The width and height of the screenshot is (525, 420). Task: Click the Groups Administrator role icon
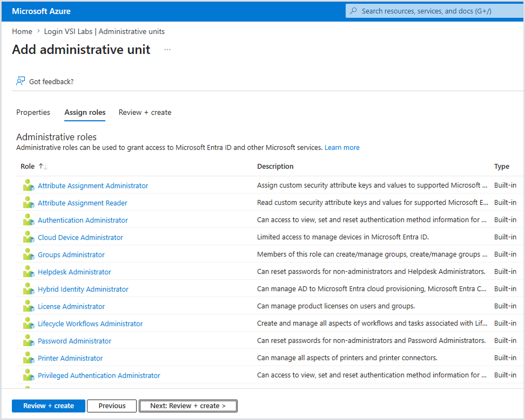tap(29, 254)
